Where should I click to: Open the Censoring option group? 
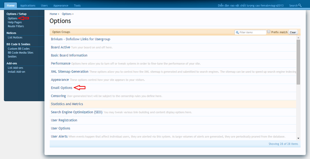[x=58, y=96]
